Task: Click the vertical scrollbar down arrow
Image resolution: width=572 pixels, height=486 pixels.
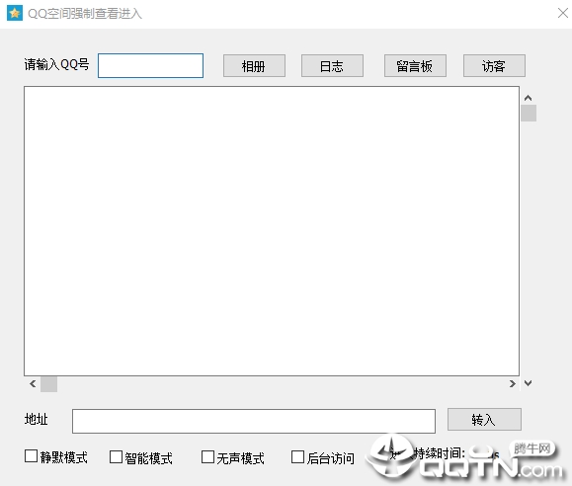Action: (528, 383)
